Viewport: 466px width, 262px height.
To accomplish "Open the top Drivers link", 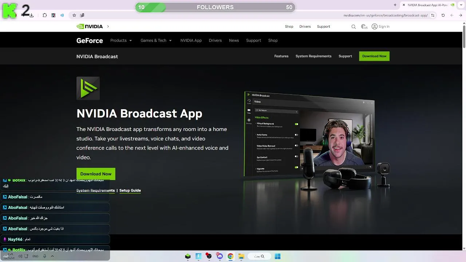I will point(305,27).
